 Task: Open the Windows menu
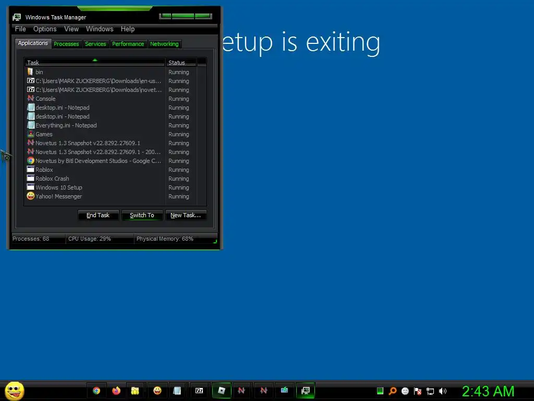[x=100, y=29]
